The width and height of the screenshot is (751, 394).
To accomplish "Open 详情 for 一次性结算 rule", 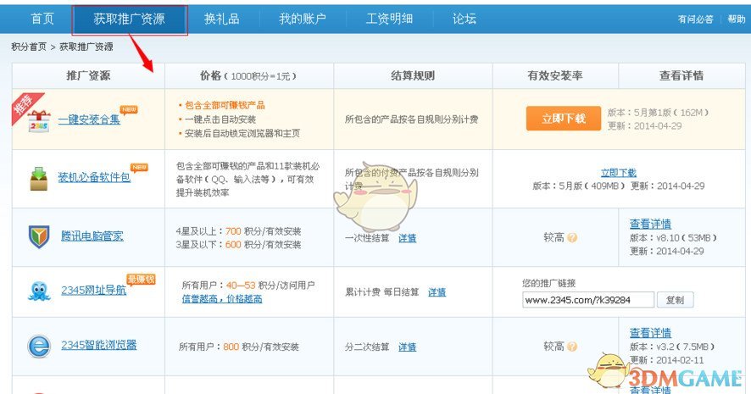I will [407, 238].
